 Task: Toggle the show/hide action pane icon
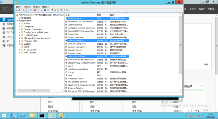pyautogui.click(x=48, y=10)
